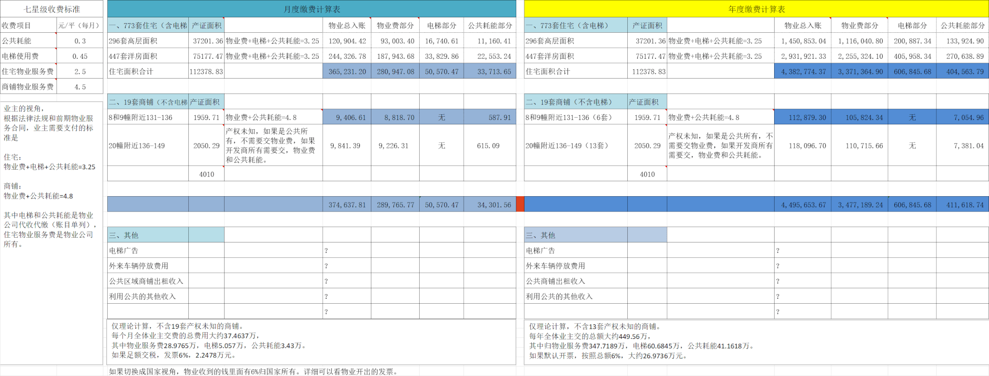Image resolution: width=989 pixels, height=376 pixels.
Task: Click the blue 月度缴费计算表 title bar
Action: [x=311, y=9]
